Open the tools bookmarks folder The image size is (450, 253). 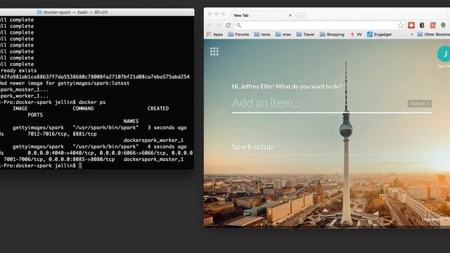coord(262,34)
